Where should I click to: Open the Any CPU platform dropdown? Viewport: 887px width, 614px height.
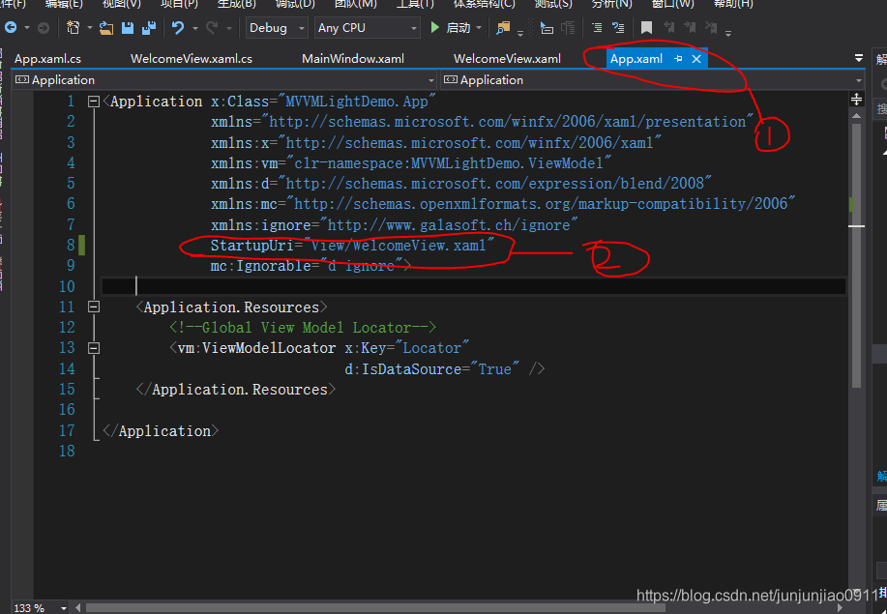point(368,28)
